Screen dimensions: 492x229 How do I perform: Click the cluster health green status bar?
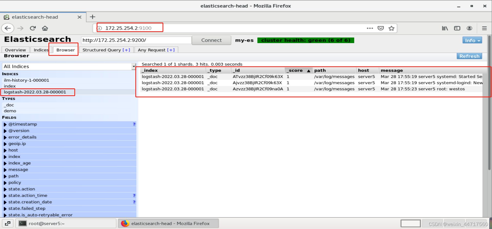pyautogui.click(x=306, y=40)
